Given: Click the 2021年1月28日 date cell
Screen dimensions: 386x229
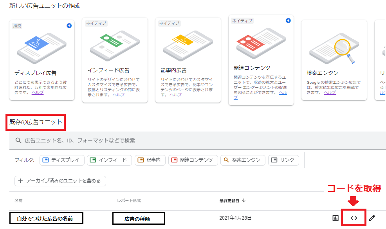Looking at the screenshot, I should [x=235, y=218].
